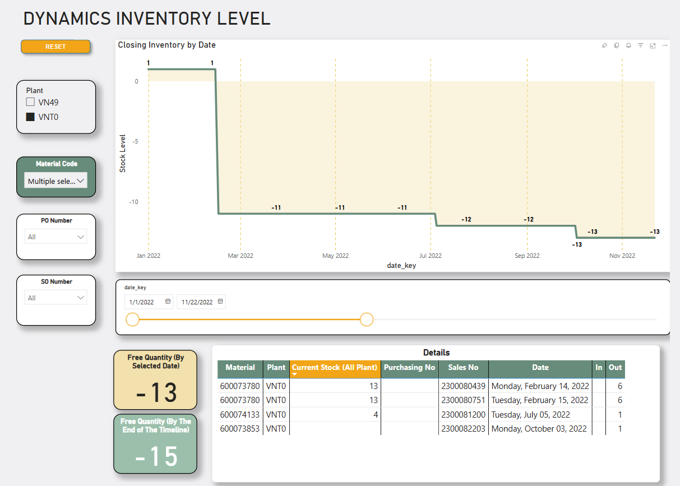Click material 600074133 in the table

pyautogui.click(x=240, y=415)
